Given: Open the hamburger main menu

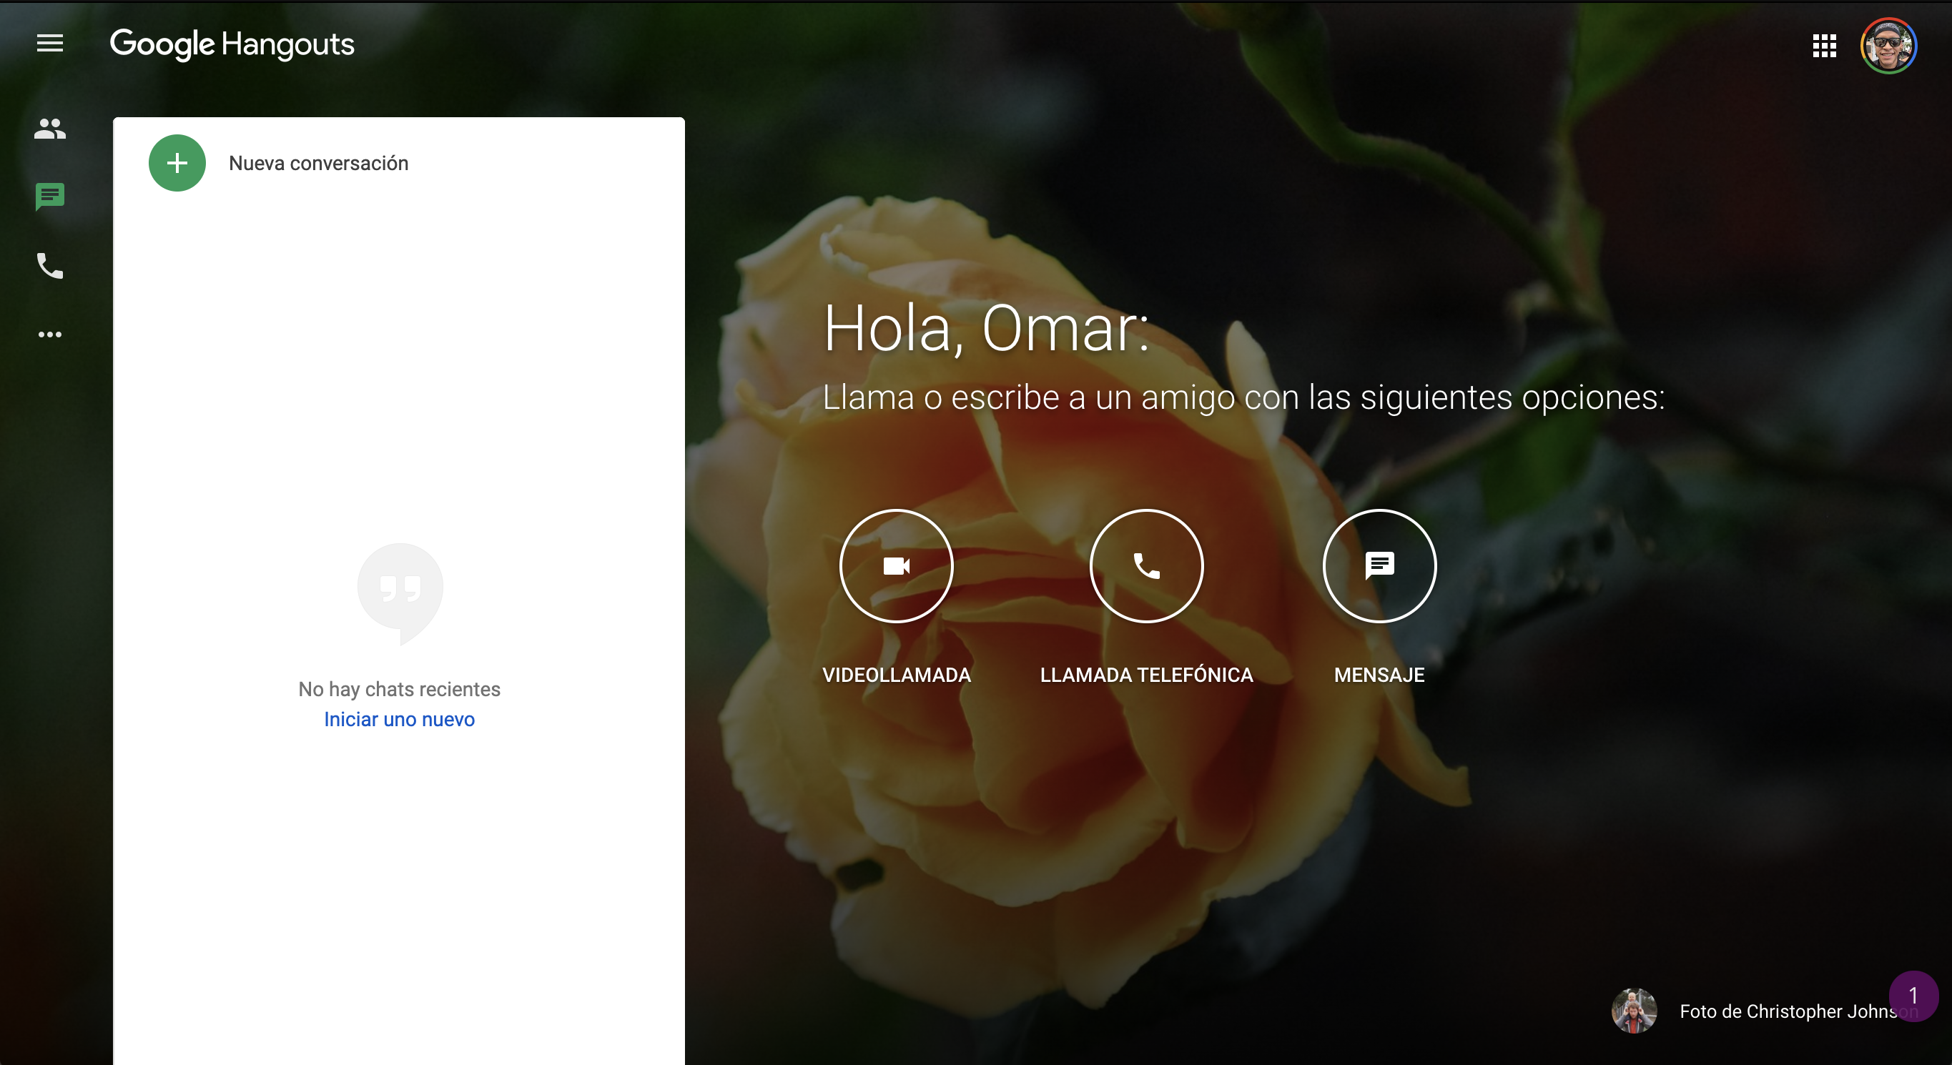Looking at the screenshot, I should [50, 43].
